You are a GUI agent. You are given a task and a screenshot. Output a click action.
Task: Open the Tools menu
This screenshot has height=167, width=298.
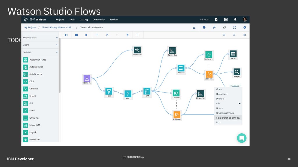72,19
